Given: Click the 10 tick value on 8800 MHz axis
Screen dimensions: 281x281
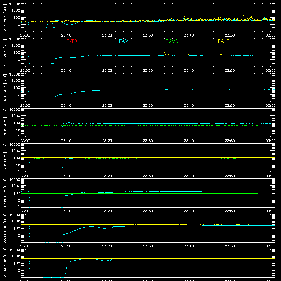Looking at the screenshot, I should coord(18,235).
